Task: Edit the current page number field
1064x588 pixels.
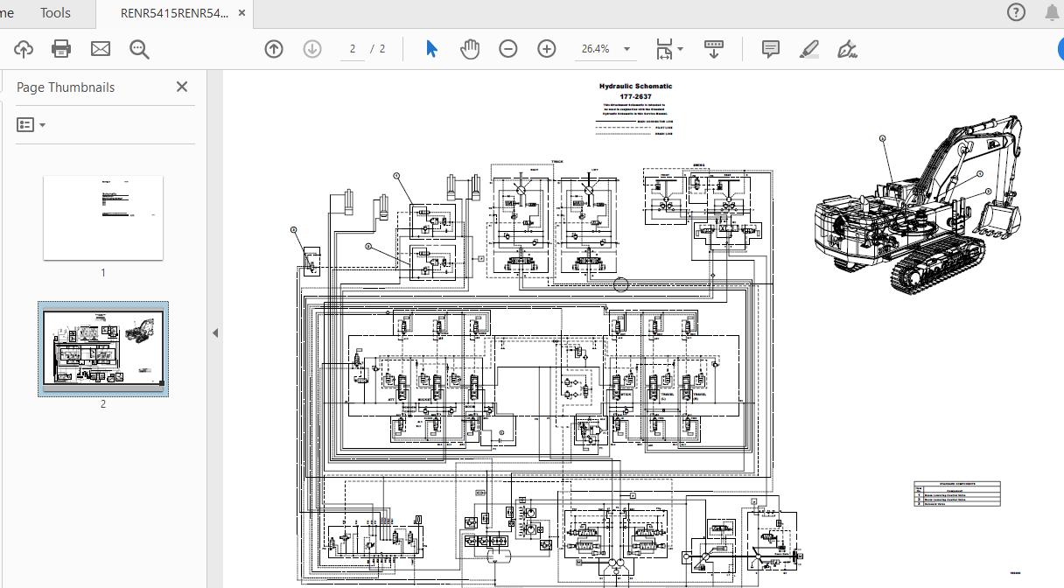Action: (x=353, y=49)
